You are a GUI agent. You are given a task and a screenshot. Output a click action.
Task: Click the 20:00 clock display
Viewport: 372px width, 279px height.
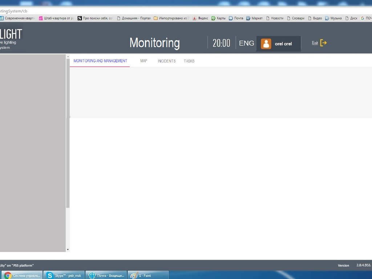coord(221,43)
